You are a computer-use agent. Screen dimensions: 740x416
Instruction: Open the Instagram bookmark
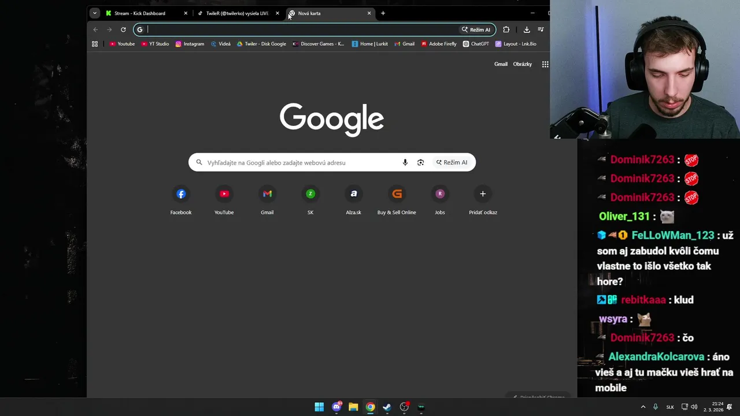190,44
